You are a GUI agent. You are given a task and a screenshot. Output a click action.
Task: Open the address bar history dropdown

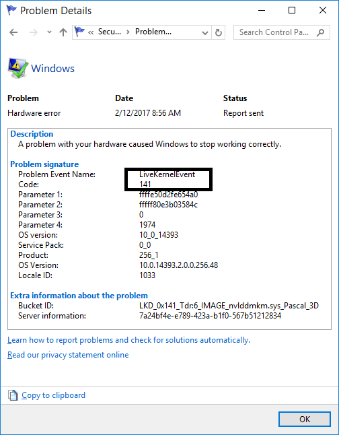coord(205,33)
